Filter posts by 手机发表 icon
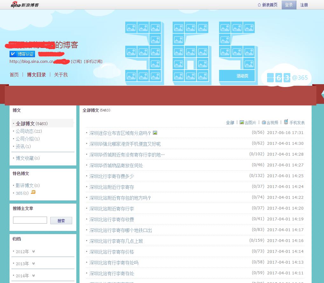The height and width of the screenshot is (283, 324). (x=286, y=122)
